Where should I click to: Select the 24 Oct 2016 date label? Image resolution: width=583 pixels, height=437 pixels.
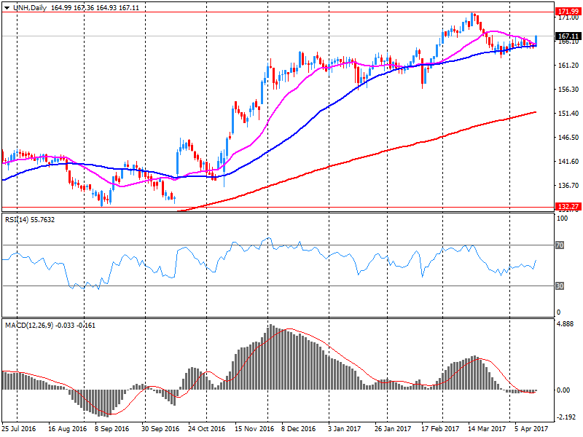[207, 429]
